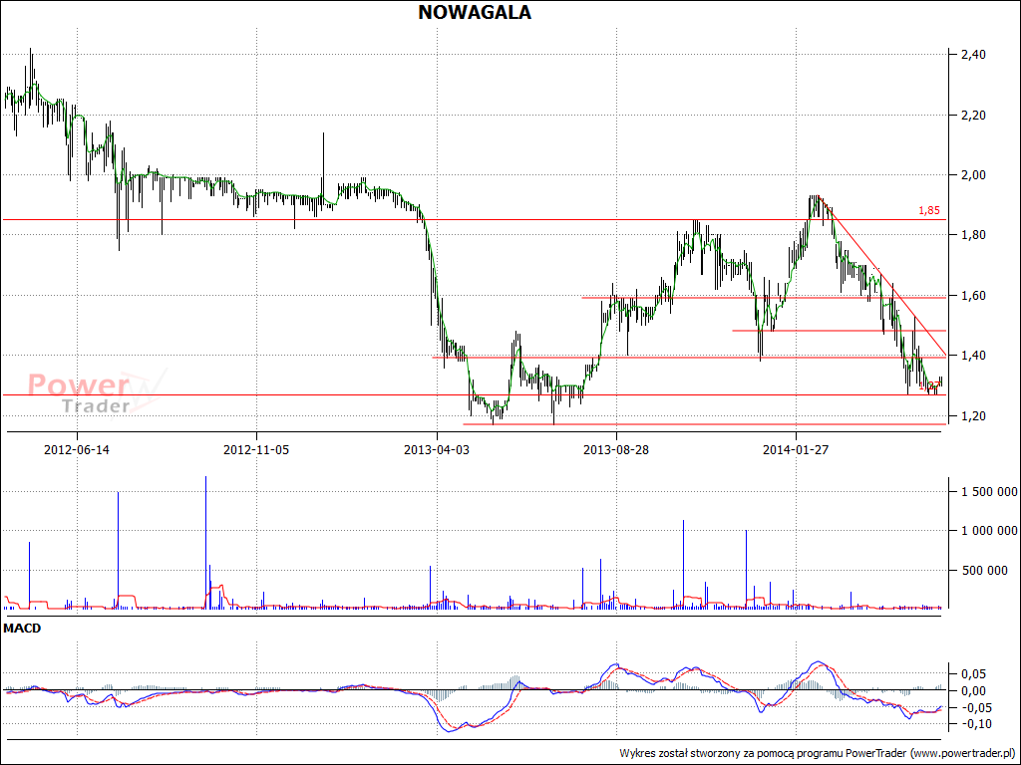Click the NOWAGALA chart title
Image resolution: width=1021 pixels, height=765 pixels.
point(474,12)
